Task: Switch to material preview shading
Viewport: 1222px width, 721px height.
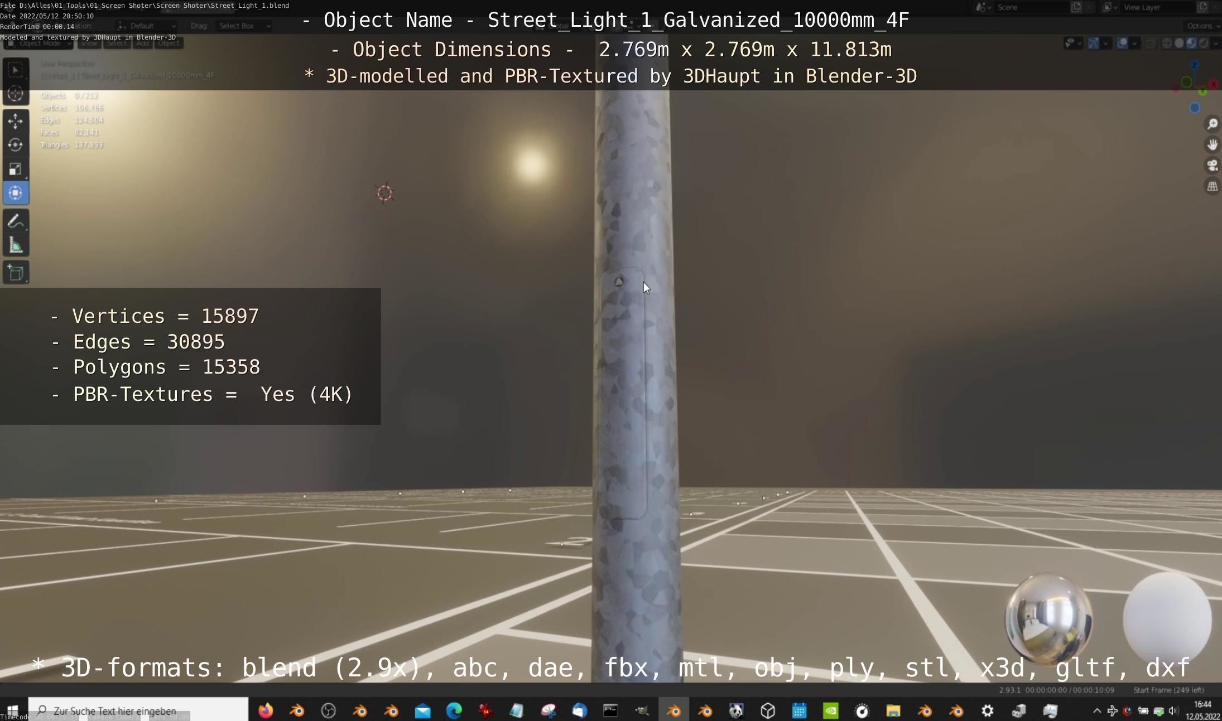Action: point(1191,43)
